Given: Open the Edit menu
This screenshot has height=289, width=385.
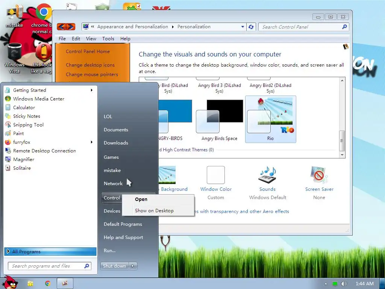Looking at the screenshot, I should 76,39.
